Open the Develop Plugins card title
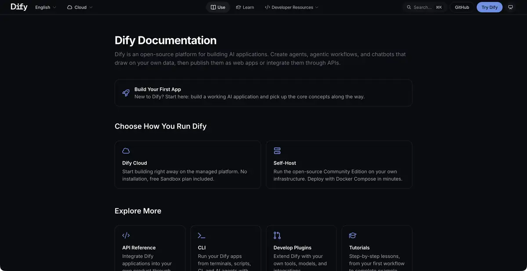Screen dimensions: 527x271 pos(292,248)
